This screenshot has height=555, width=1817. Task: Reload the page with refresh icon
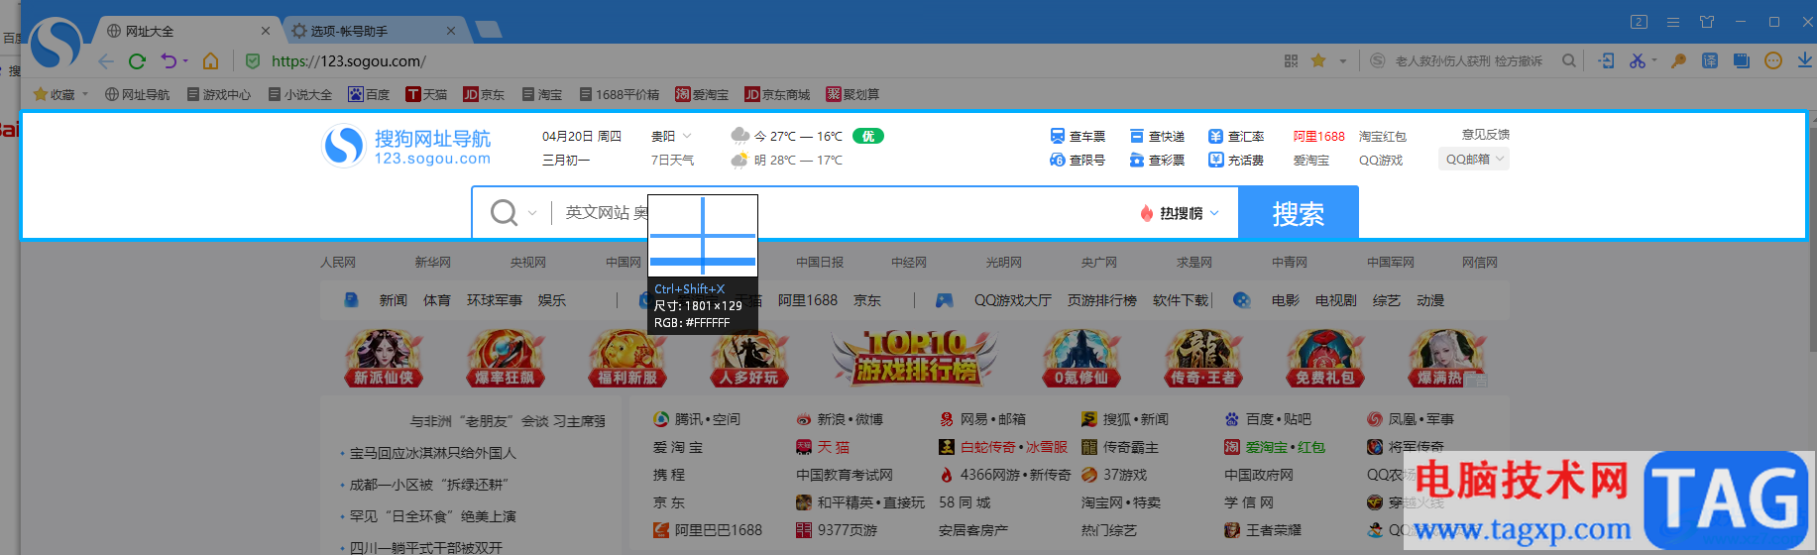pos(137,61)
